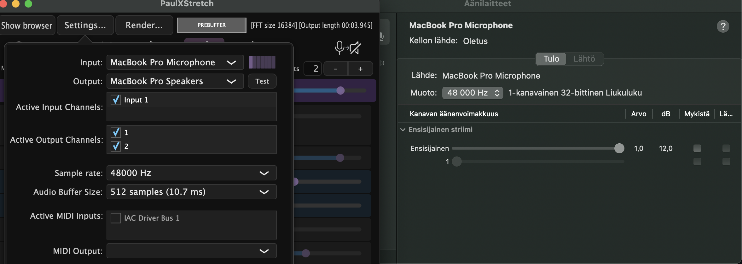Viewport: 742px width, 264px height.
Task: Click the Show browser button
Action: (x=27, y=25)
